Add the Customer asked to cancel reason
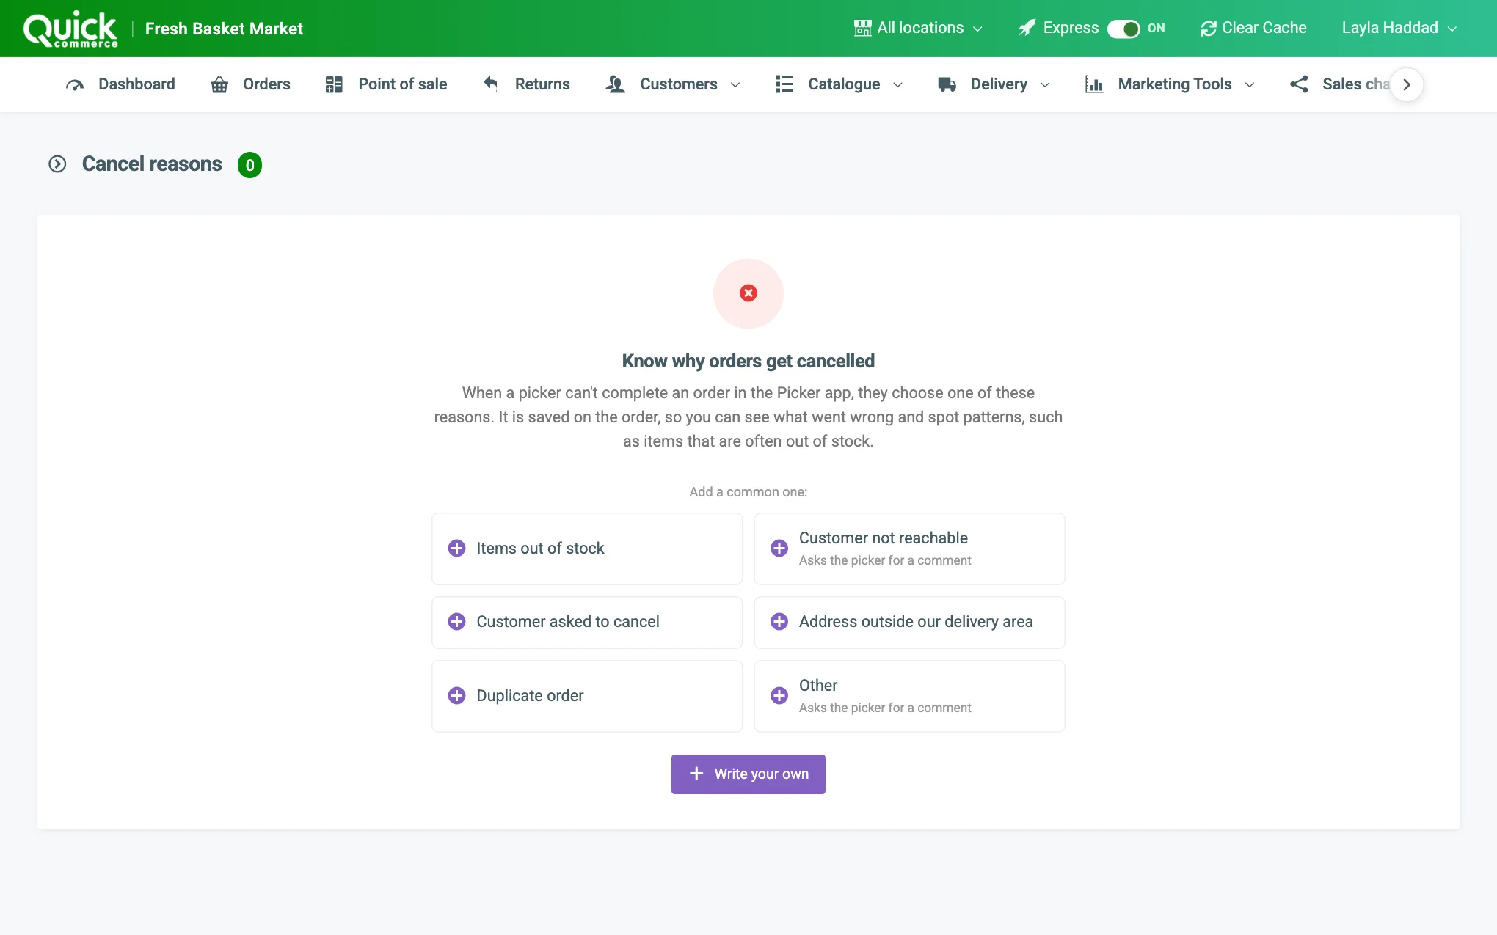 click(587, 623)
